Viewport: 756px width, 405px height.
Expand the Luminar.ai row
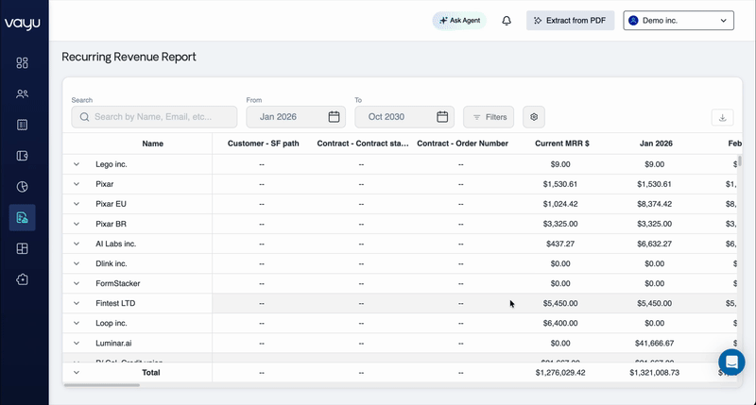pos(77,343)
